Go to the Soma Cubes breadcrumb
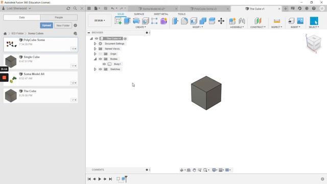 pyautogui.click(x=36, y=33)
